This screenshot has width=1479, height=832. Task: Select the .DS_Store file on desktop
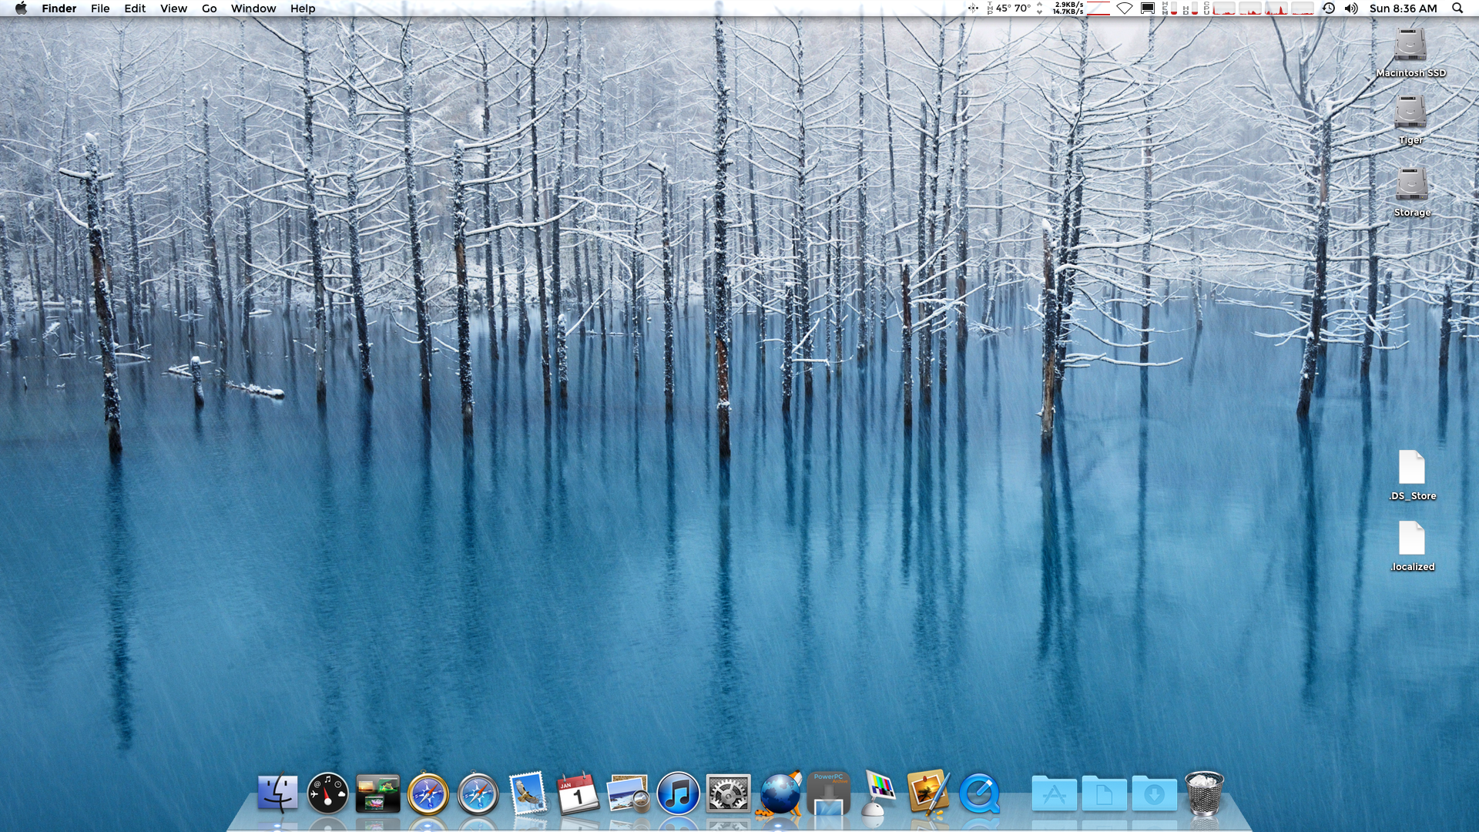(1412, 467)
